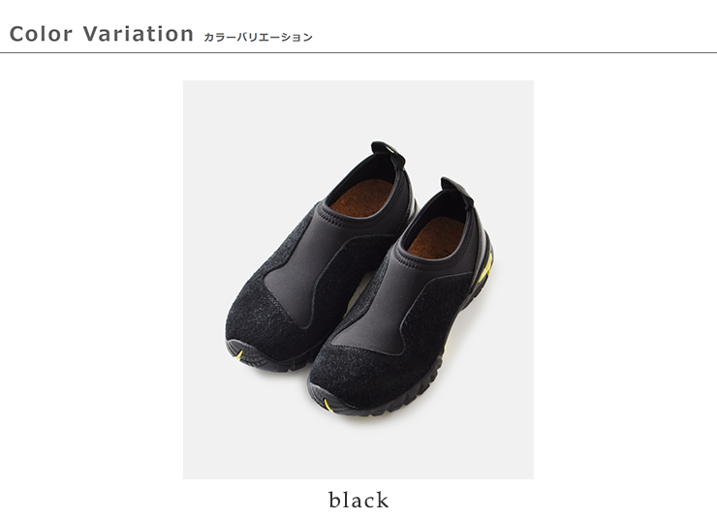
Task: Click the left shoe's heel pull tab
Action: point(388,154)
